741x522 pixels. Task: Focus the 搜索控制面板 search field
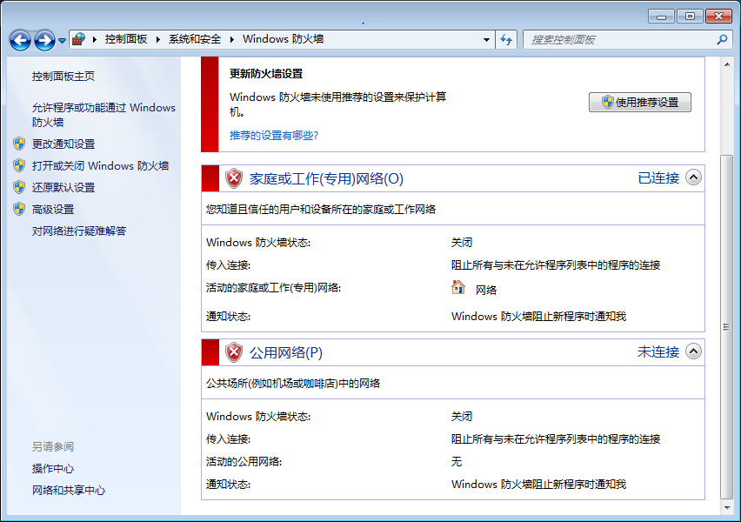[619, 40]
